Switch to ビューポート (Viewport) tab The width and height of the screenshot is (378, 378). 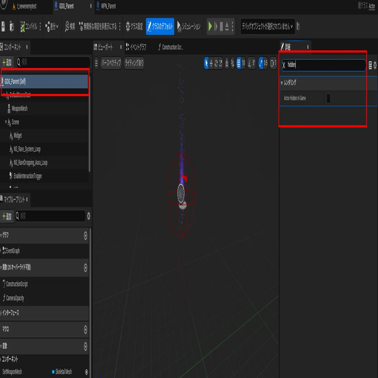[x=105, y=47]
